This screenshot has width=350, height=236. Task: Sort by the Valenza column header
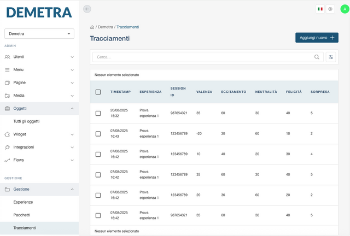[204, 92]
